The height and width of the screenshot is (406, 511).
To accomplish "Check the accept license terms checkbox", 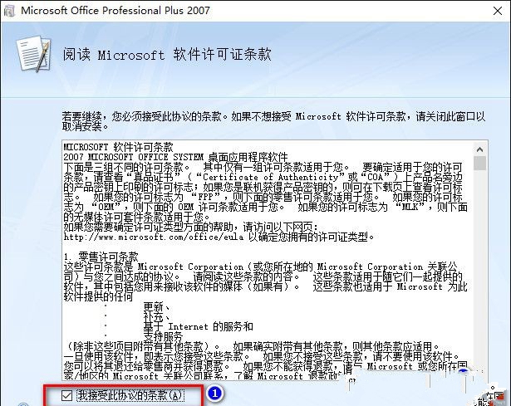I will pyautogui.click(x=66, y=395).
